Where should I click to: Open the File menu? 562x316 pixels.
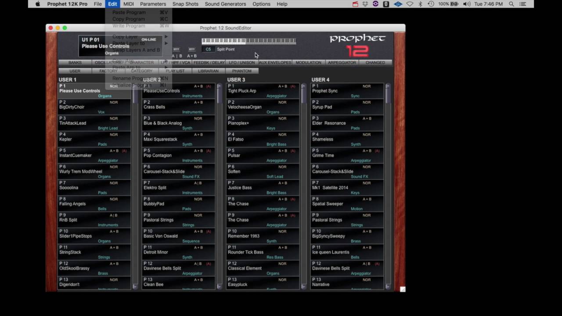click(x=97, y=4)
